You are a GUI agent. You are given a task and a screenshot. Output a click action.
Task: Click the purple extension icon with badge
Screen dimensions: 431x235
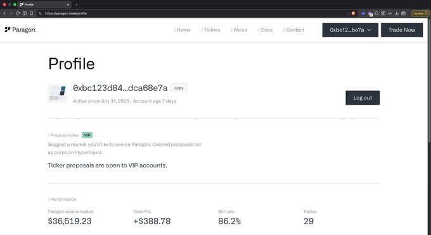coord(370,14)
